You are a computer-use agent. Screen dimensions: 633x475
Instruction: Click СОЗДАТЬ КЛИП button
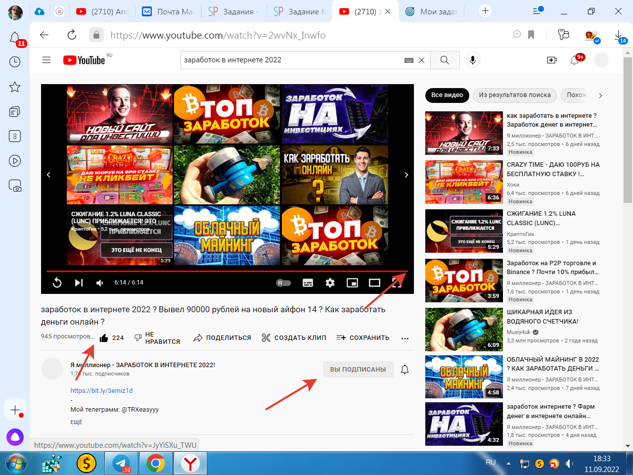(294, 338)
